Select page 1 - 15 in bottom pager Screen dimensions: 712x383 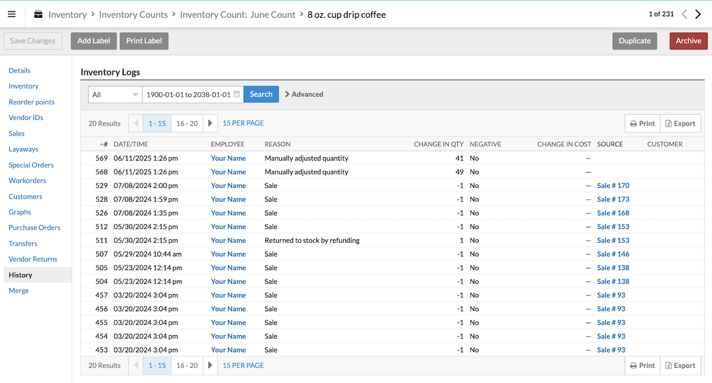pyautogui.click(x=157, y=365)
